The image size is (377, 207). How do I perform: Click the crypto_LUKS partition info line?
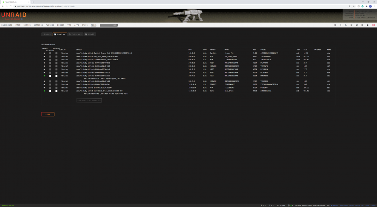(105, 79)
